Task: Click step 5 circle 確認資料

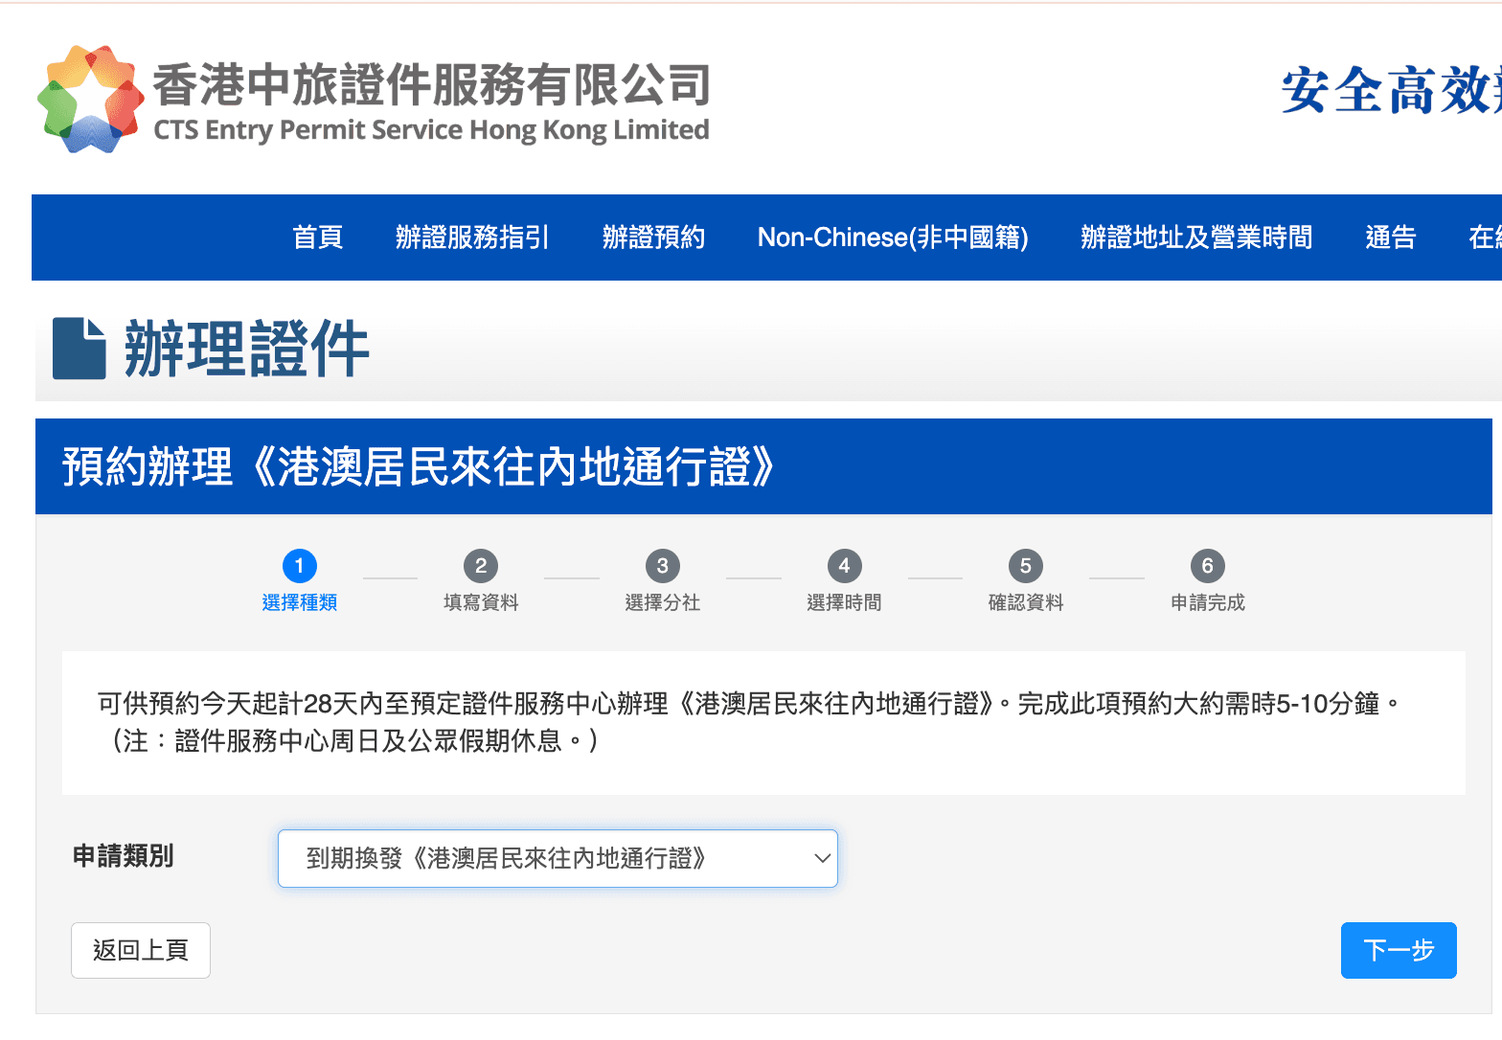Action: pyautogui.click(x=1026, y=566)
